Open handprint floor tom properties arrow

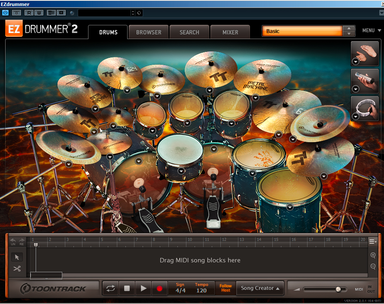tap(253, 173)
